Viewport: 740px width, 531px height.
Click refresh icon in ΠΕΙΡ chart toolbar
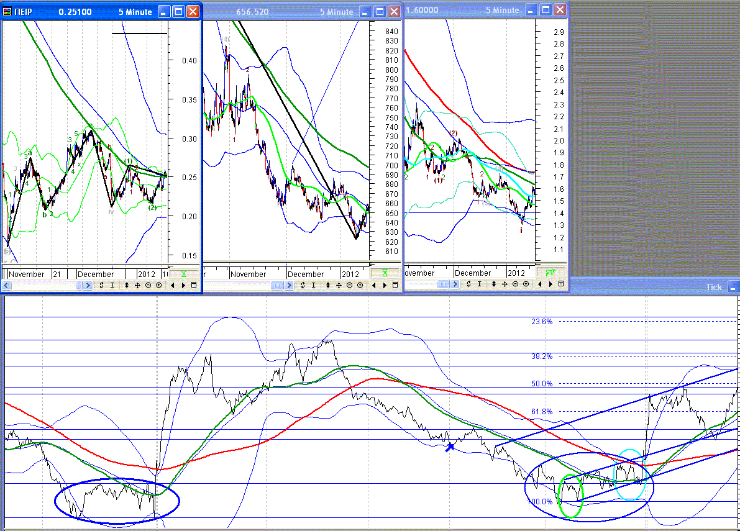tap(101, 285)
